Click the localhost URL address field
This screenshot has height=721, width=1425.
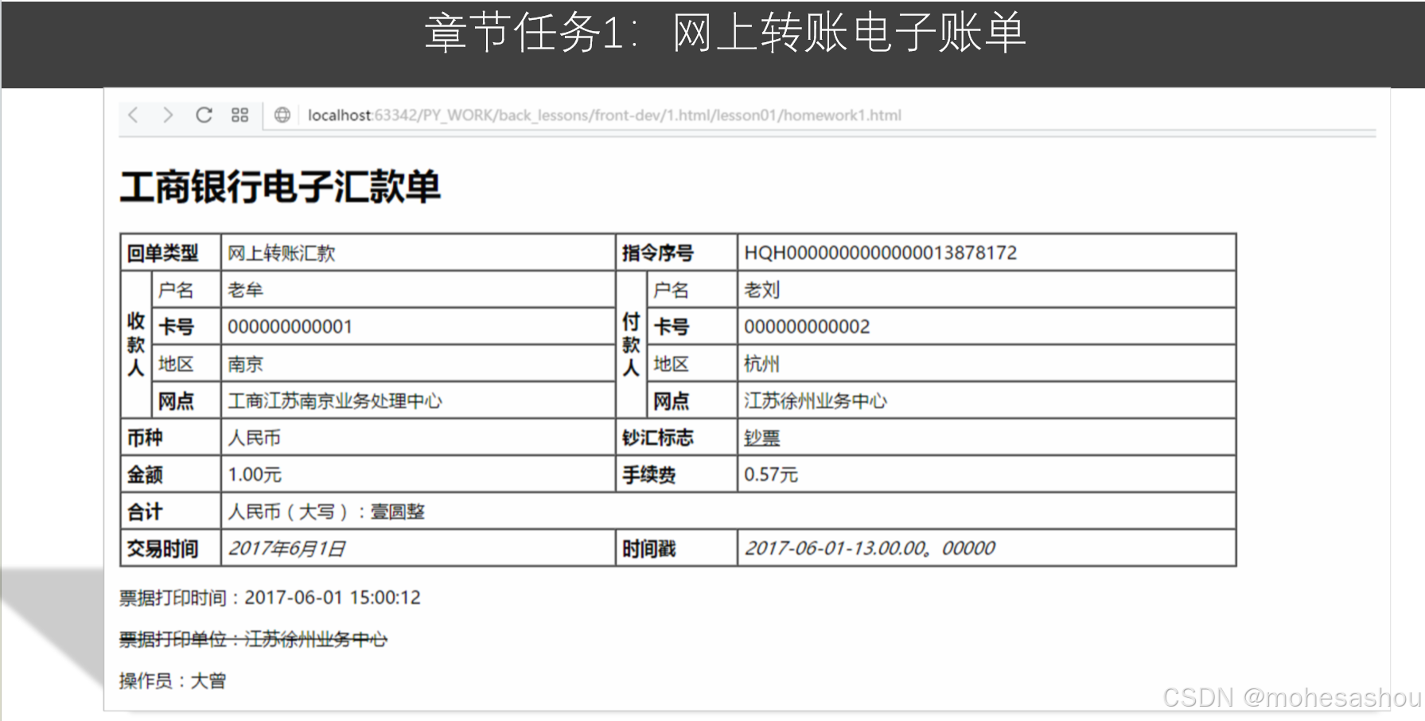coord(605,115)
